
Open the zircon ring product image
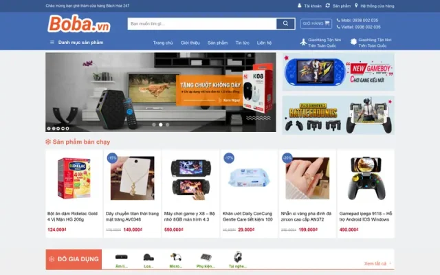(x=307, y=178)
